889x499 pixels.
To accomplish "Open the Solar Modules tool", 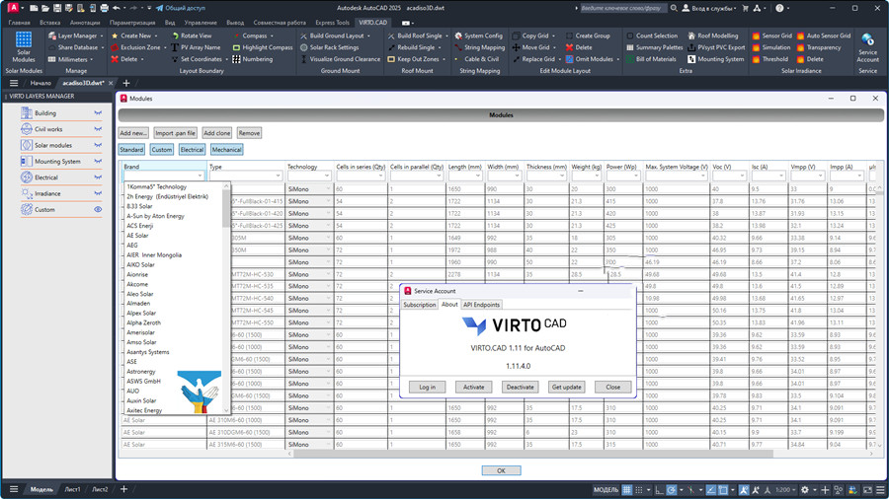I will [x=24, y=47].
